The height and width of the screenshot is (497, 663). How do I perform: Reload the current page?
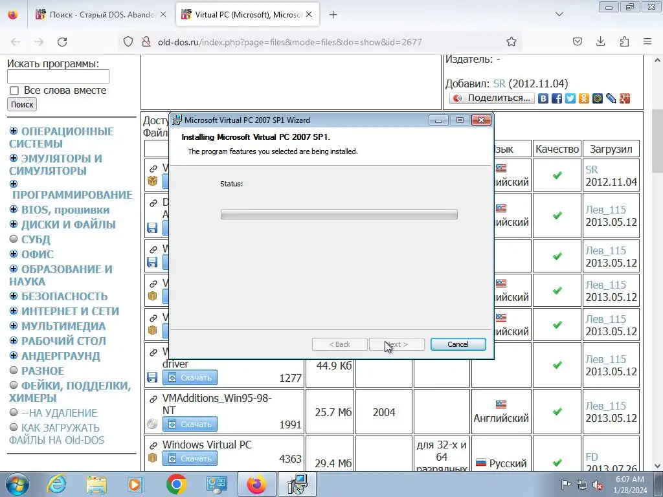point(62,42)
